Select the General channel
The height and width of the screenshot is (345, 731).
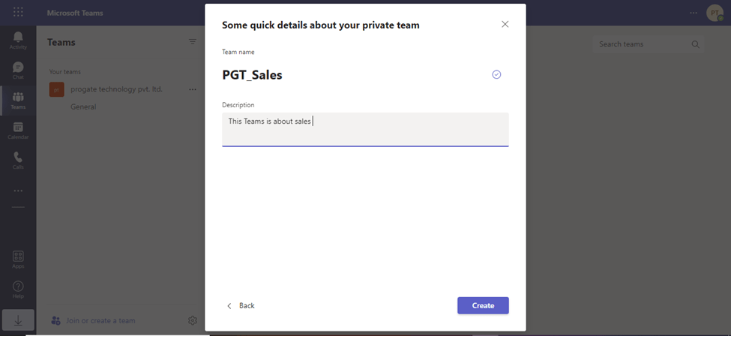tap(83, 106)
